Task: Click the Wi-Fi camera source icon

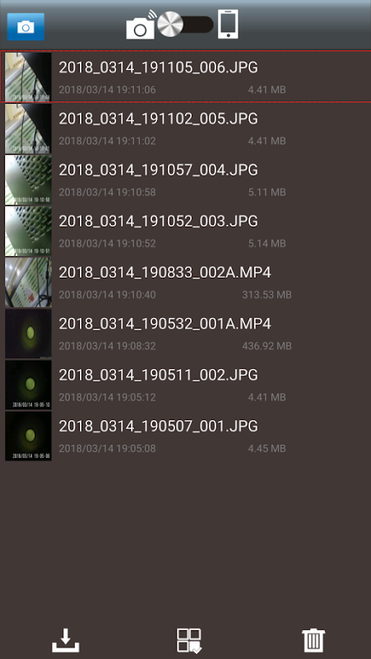Action: point(141,26)
